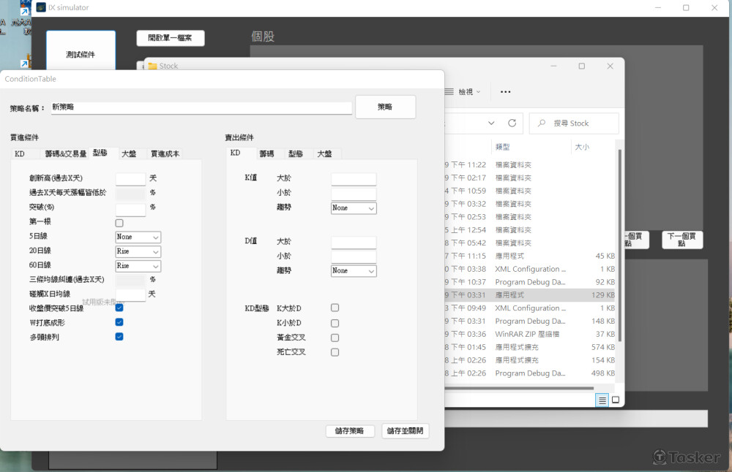
Task: Switch to large thumbnails view icon
Action: pos(616,400)
